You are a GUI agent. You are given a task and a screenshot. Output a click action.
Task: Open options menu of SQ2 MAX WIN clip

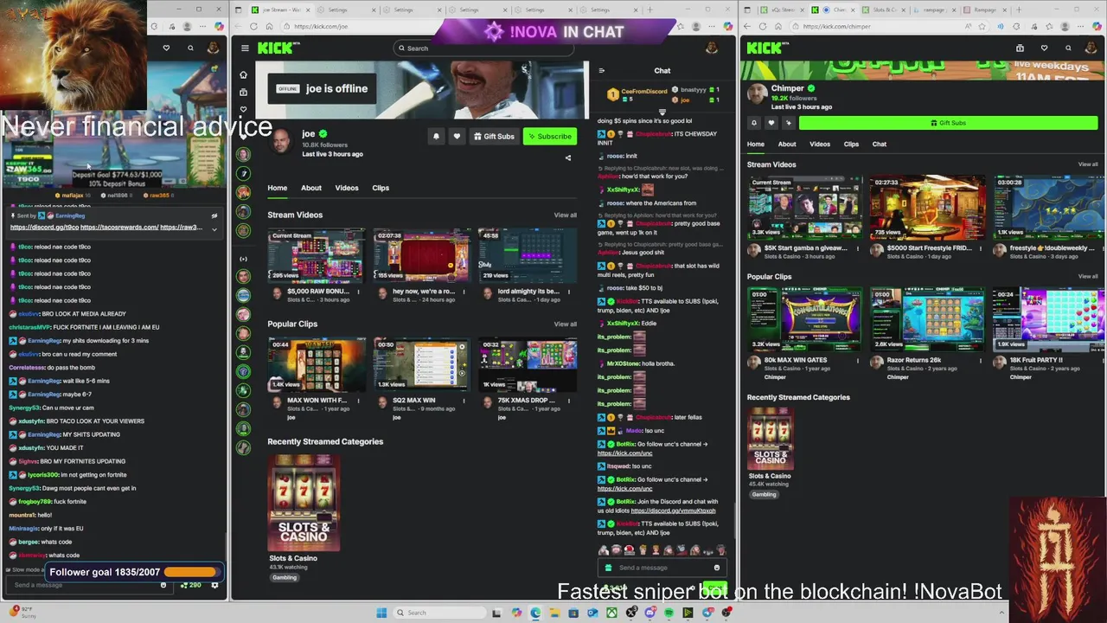(464, 401)
